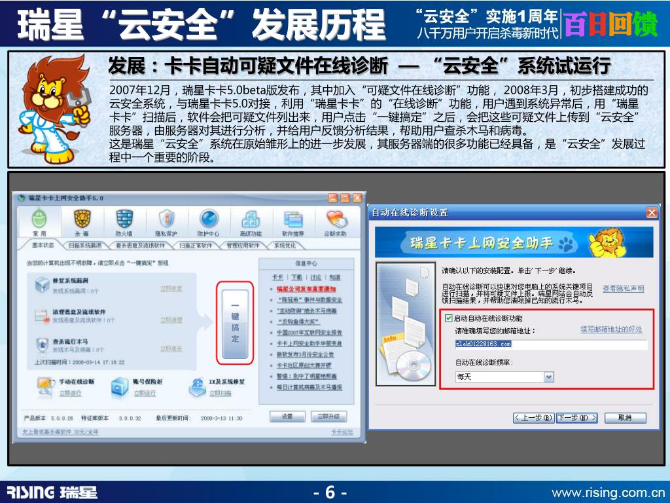The width and height of the screenshot is (670, 503).
Task: Click 立即运行 under 账号保险柜
Action: [145, 393]
